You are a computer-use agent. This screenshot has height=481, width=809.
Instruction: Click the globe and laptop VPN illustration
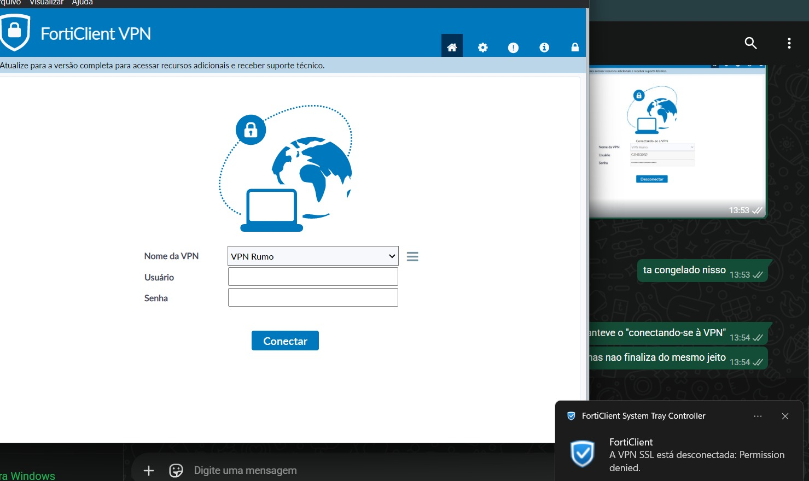(x=286, y=168)
